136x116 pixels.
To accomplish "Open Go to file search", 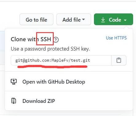I will (37, 19).
